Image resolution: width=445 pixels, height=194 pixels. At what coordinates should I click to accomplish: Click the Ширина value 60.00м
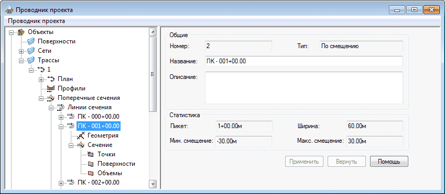[x=375, y=126]
